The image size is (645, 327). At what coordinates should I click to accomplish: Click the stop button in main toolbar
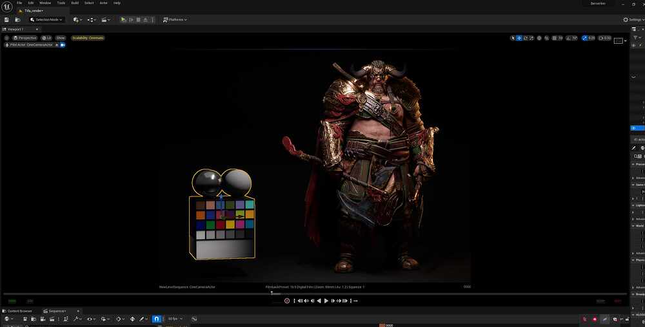click(138, 20)
